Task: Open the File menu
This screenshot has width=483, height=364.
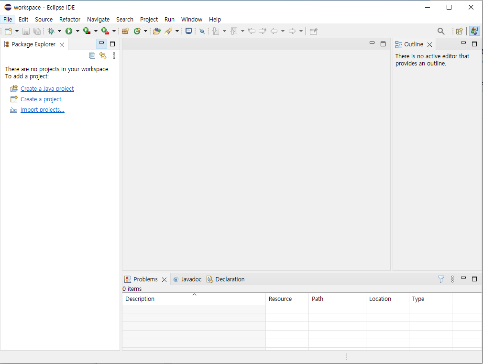Action: click(8, 20)
